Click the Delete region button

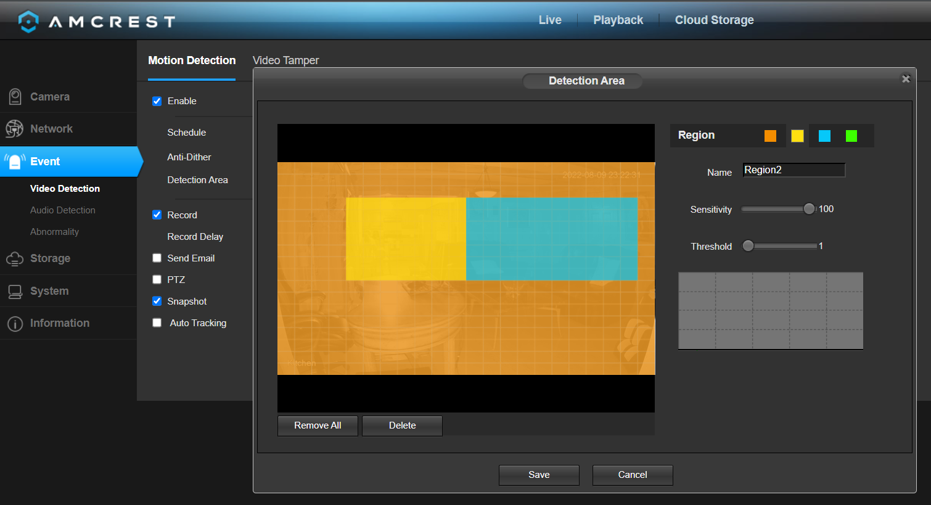click(402, 425)
